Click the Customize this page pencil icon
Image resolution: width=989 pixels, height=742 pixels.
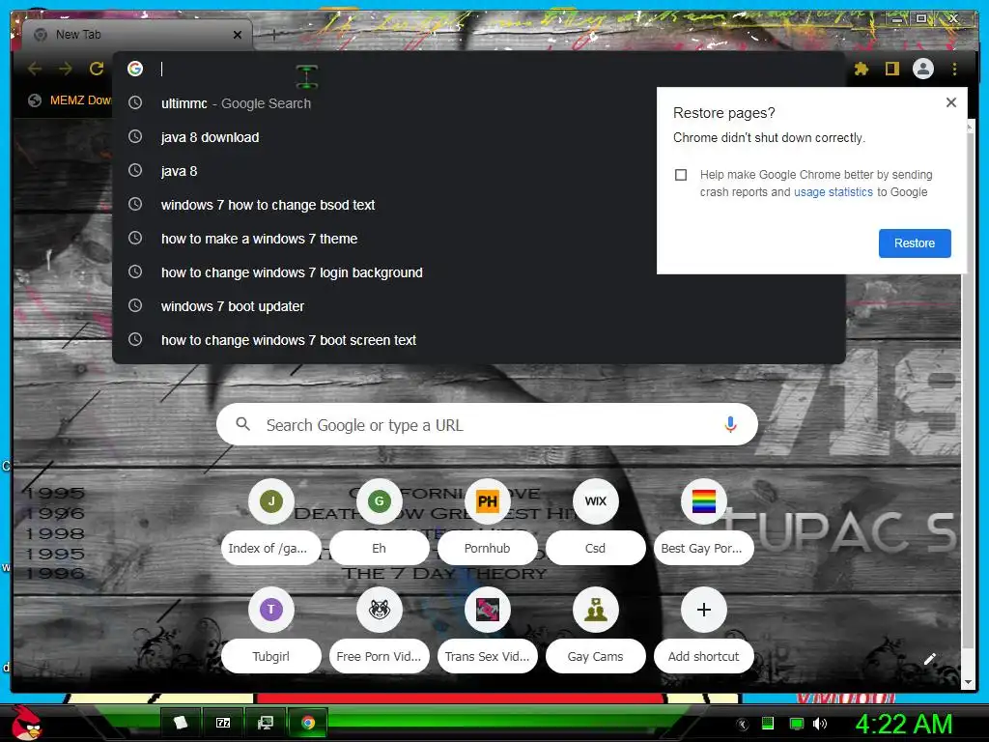[929, 659]
